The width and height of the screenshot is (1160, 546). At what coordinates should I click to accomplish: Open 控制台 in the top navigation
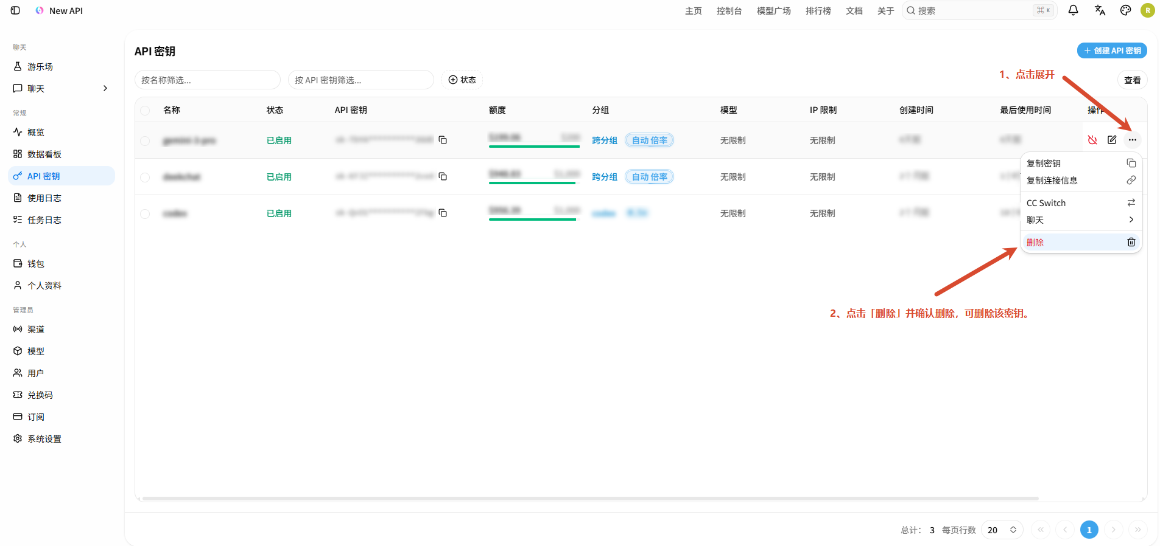(729, 11)
